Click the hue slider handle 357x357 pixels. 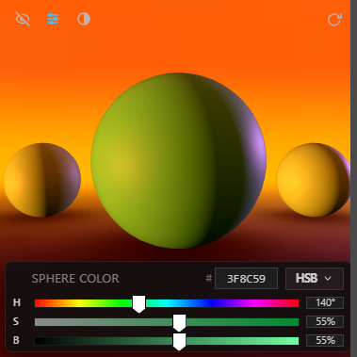point(138,303)
